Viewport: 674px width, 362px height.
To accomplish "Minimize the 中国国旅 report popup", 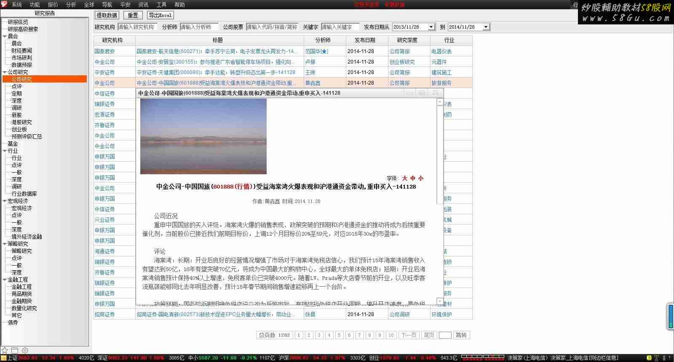I will pos(409,93).
